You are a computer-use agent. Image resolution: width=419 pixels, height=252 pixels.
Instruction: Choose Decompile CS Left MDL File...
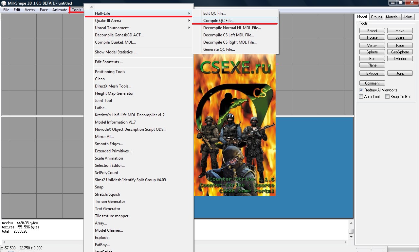[235, 35]
